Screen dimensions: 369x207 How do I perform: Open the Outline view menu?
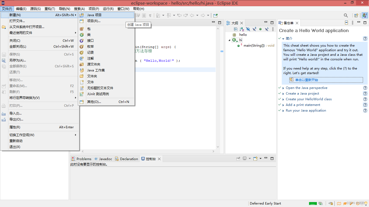(x=273, y=29)
